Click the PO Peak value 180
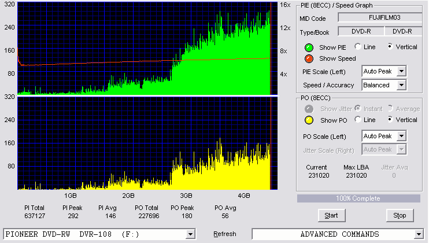 coord(187,216)
